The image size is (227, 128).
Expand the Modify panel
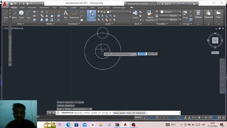click(x=50, y=24)
